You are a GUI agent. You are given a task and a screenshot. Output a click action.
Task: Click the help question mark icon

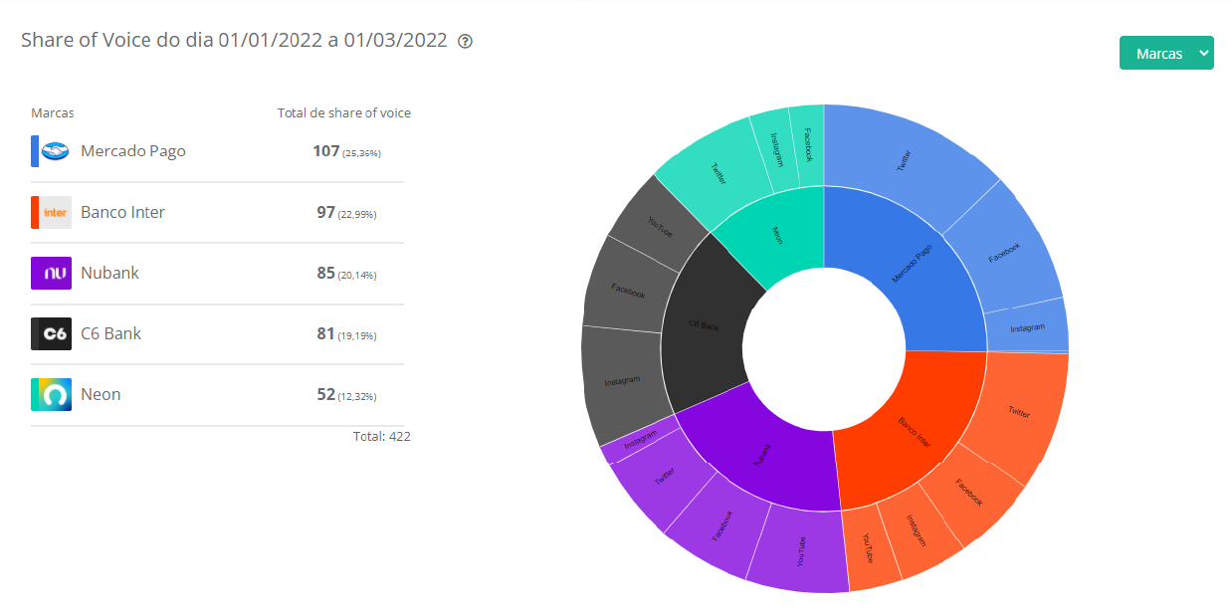pos(465,42)
